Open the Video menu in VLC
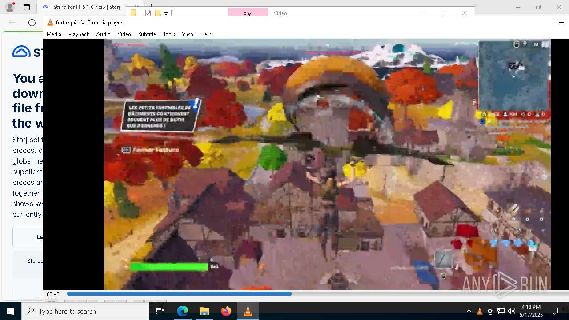The width and height of the screenshot is (569, 320). (124, 34)
